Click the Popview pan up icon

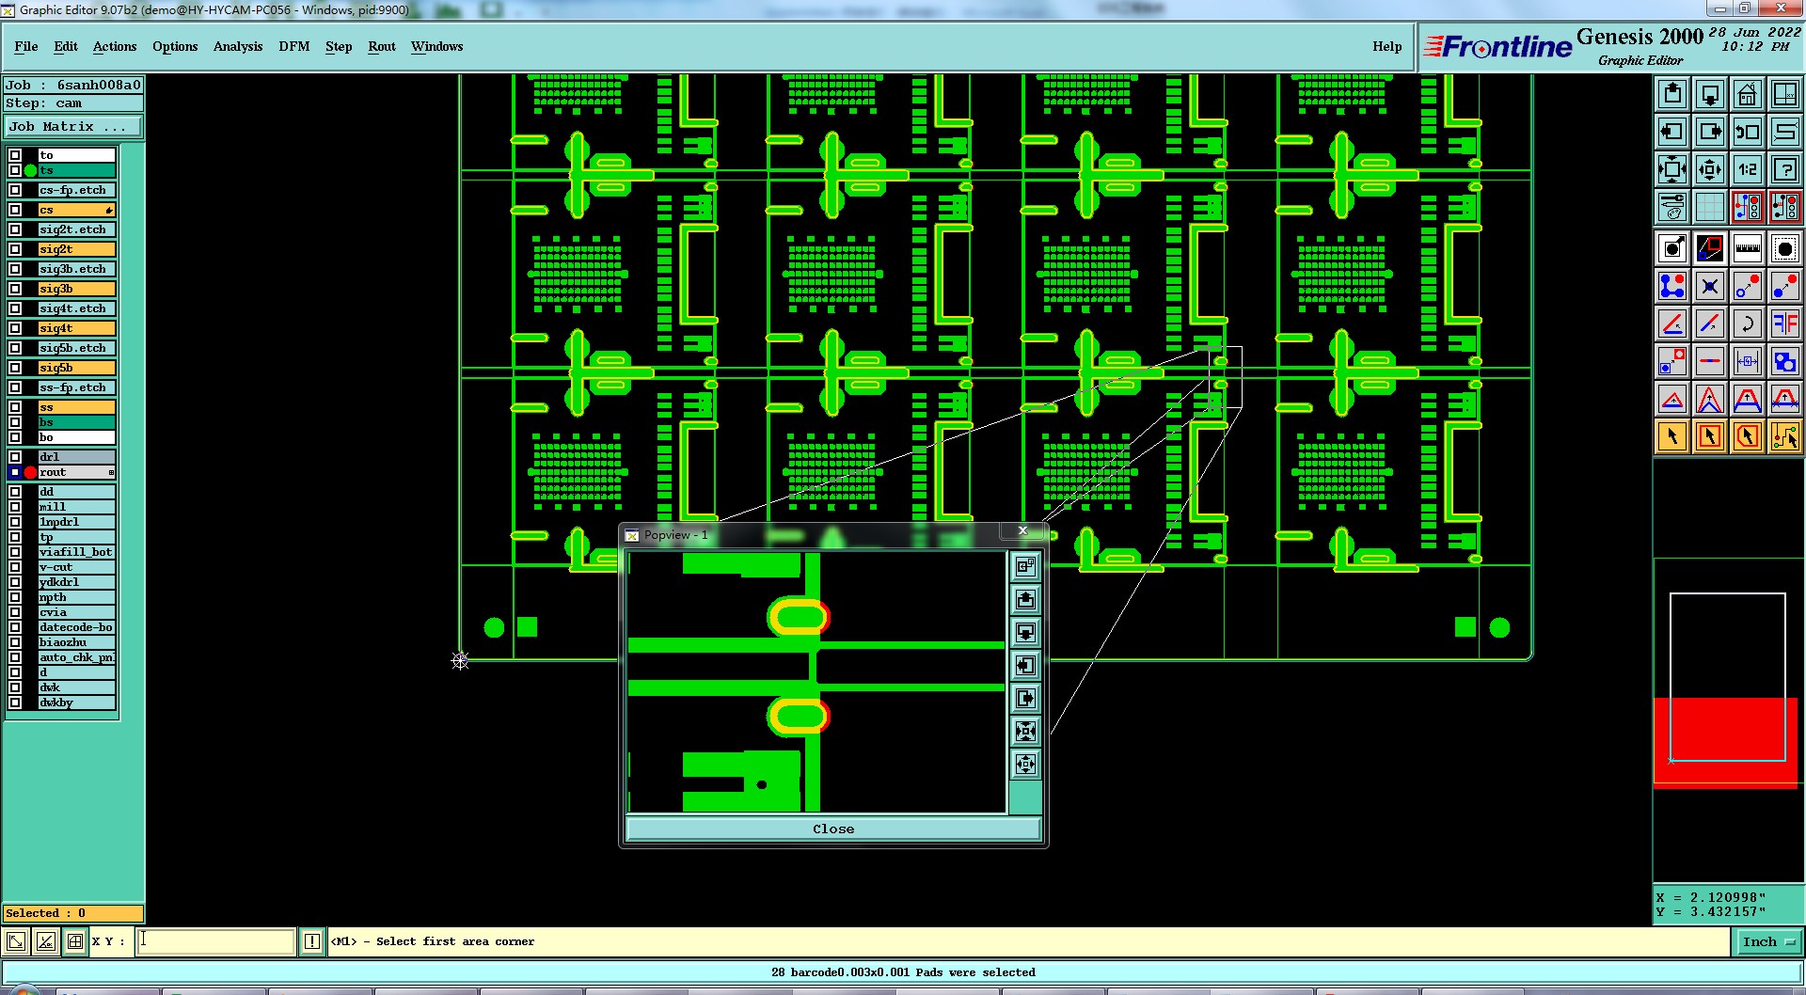click(x=1025, y=599)
